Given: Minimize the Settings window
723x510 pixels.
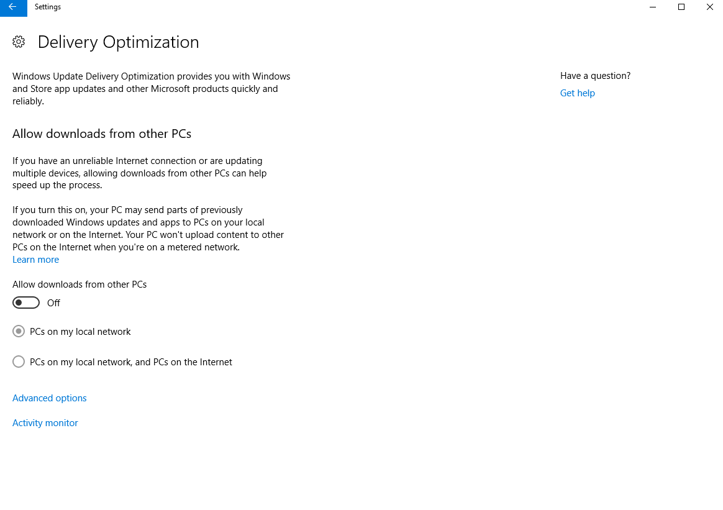Looking at the screenshot, I should coord(653,7).
